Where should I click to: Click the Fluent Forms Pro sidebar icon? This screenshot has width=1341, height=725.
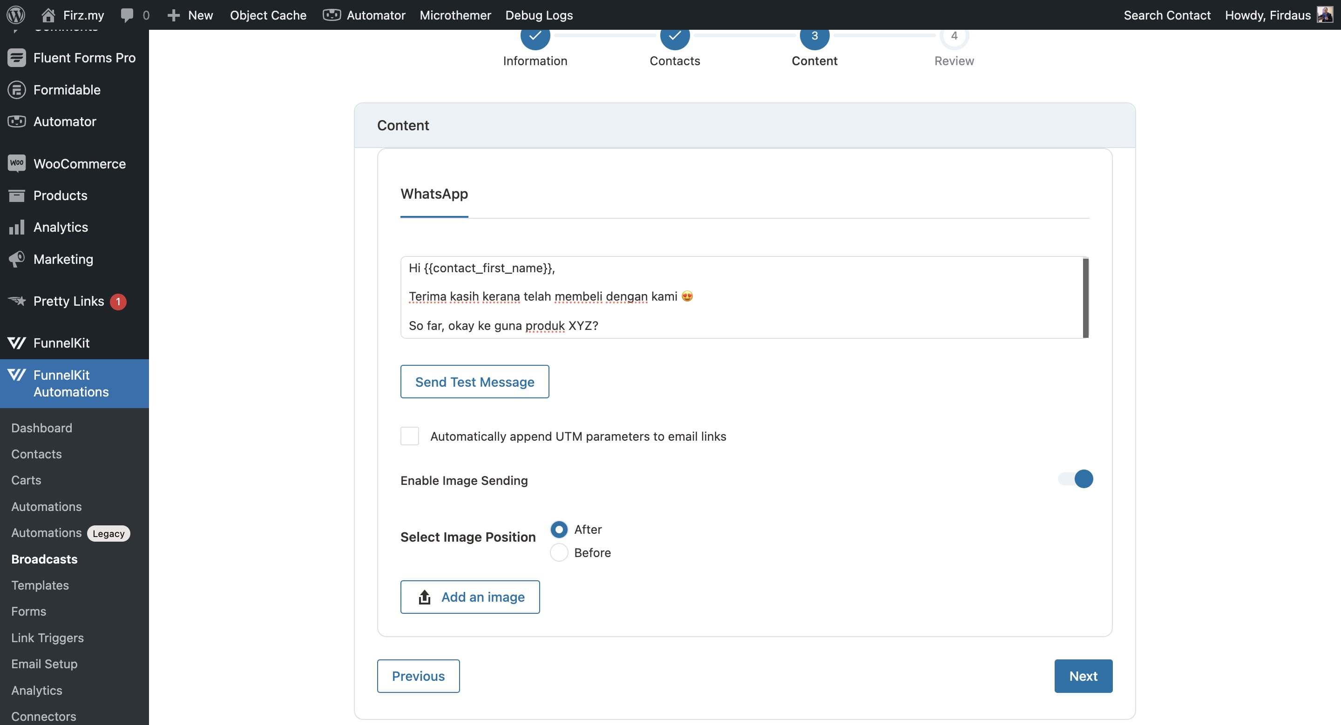(17, 58)
